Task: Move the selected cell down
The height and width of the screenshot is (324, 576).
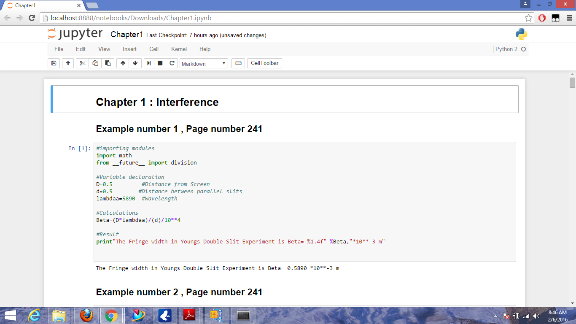Action: [135, 63]
